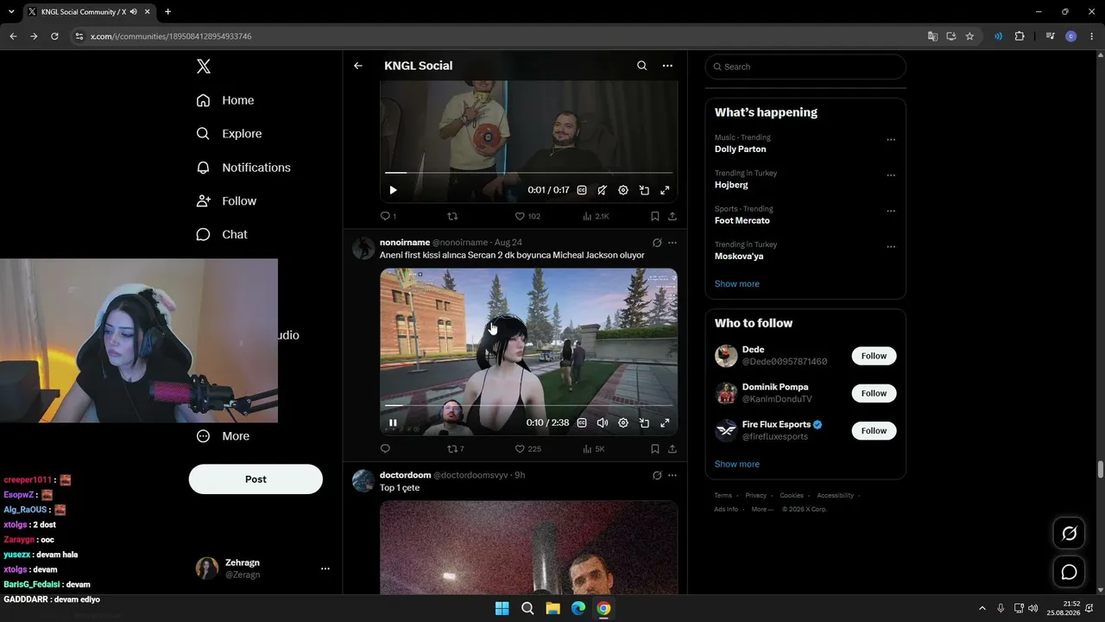Click the X search input field
The image size is (1105, 622).
click(x=805, y=67)
